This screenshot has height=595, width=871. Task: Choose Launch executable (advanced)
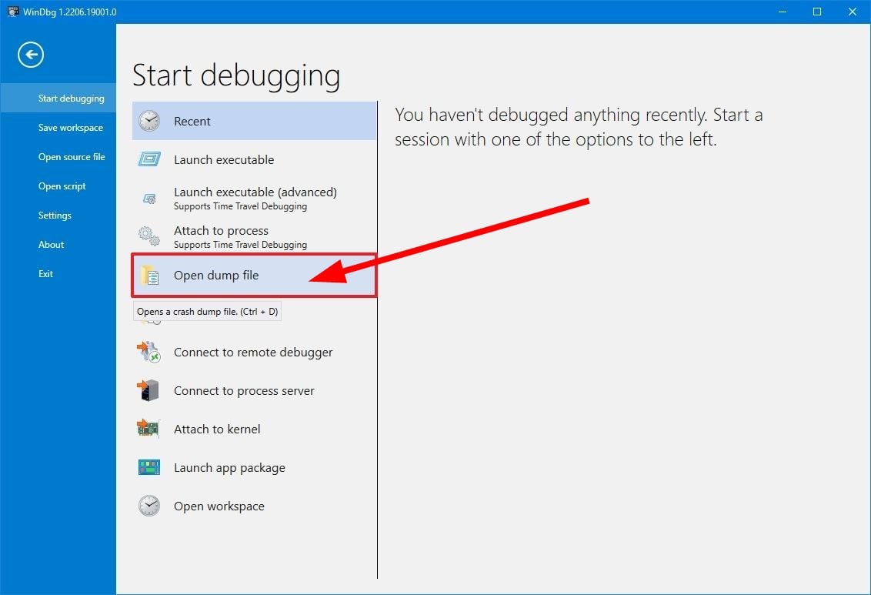tap(255, 199)
